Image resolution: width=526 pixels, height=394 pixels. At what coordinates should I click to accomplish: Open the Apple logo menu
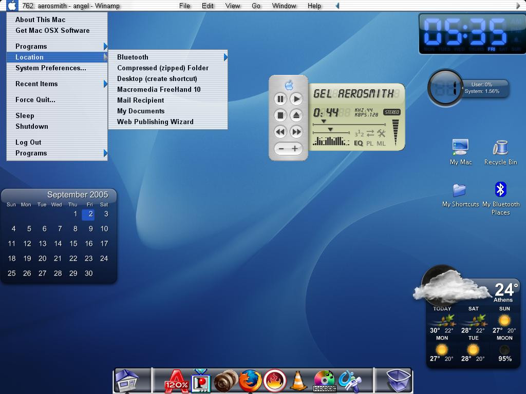click(11, 6)
